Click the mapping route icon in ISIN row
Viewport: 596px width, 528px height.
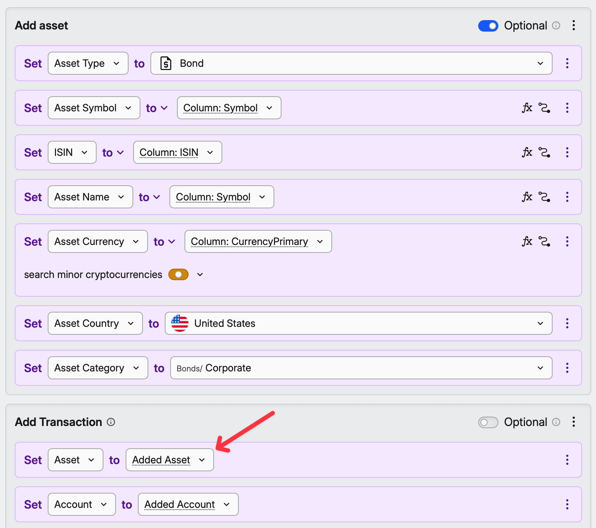(x=544, y=152)
